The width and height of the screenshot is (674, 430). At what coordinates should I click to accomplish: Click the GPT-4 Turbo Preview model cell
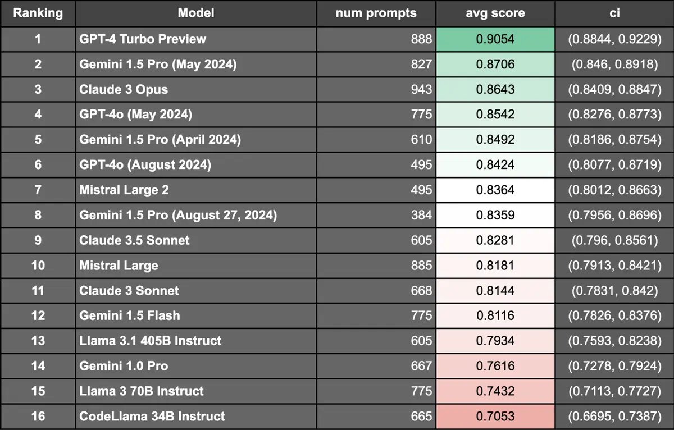click(x=196, y=39)
